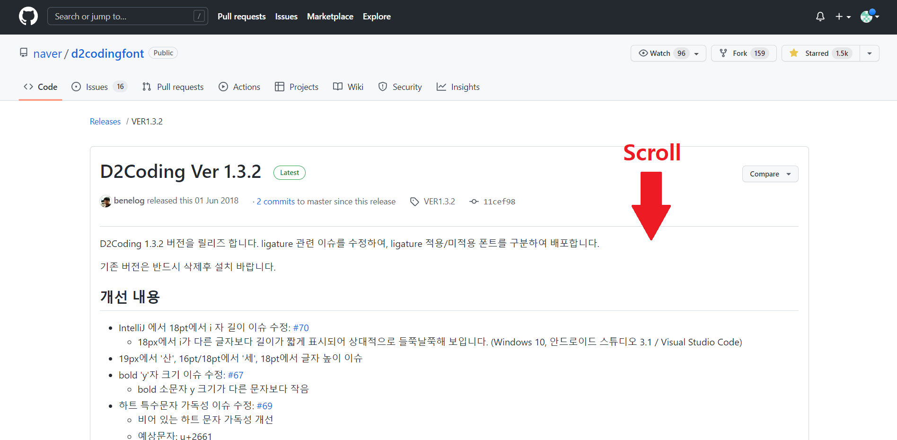Open the 159 forks count

pos(759,53)
